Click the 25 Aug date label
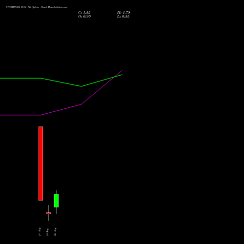Screen dimensions: 244x244 [x=47, y=232]
